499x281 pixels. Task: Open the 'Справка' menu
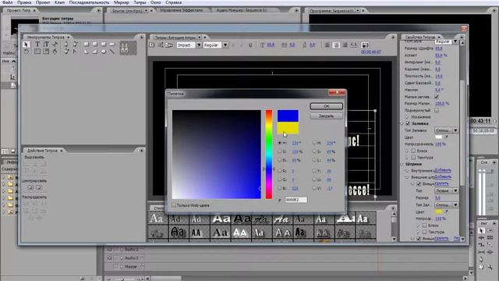click(174, 2)
